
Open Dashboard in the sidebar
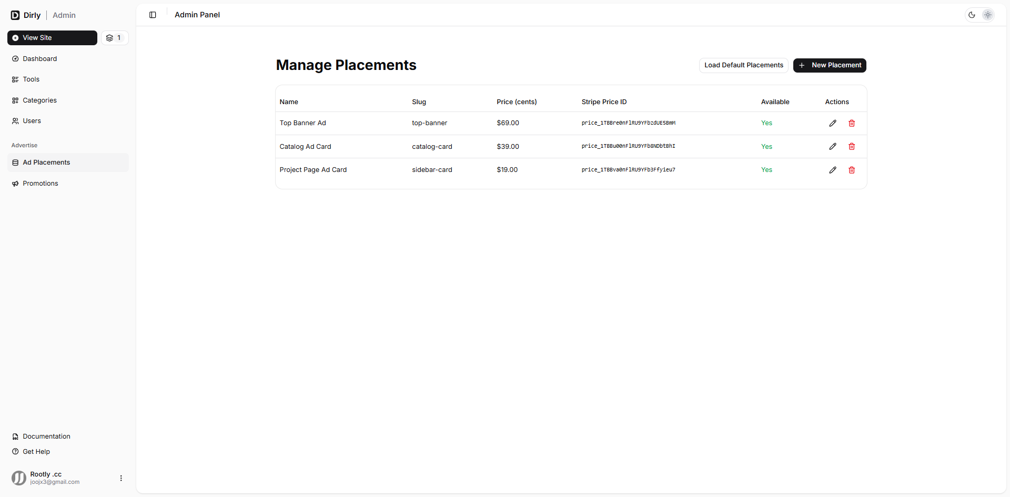39,59
